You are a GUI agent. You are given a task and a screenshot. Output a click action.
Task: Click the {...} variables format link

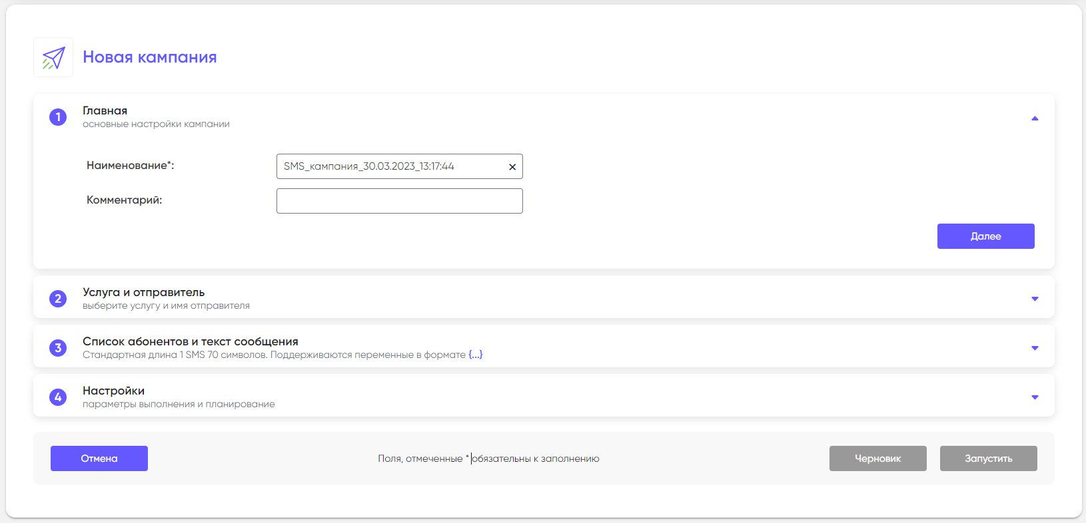pyautogui.click(x=475, y=355)
